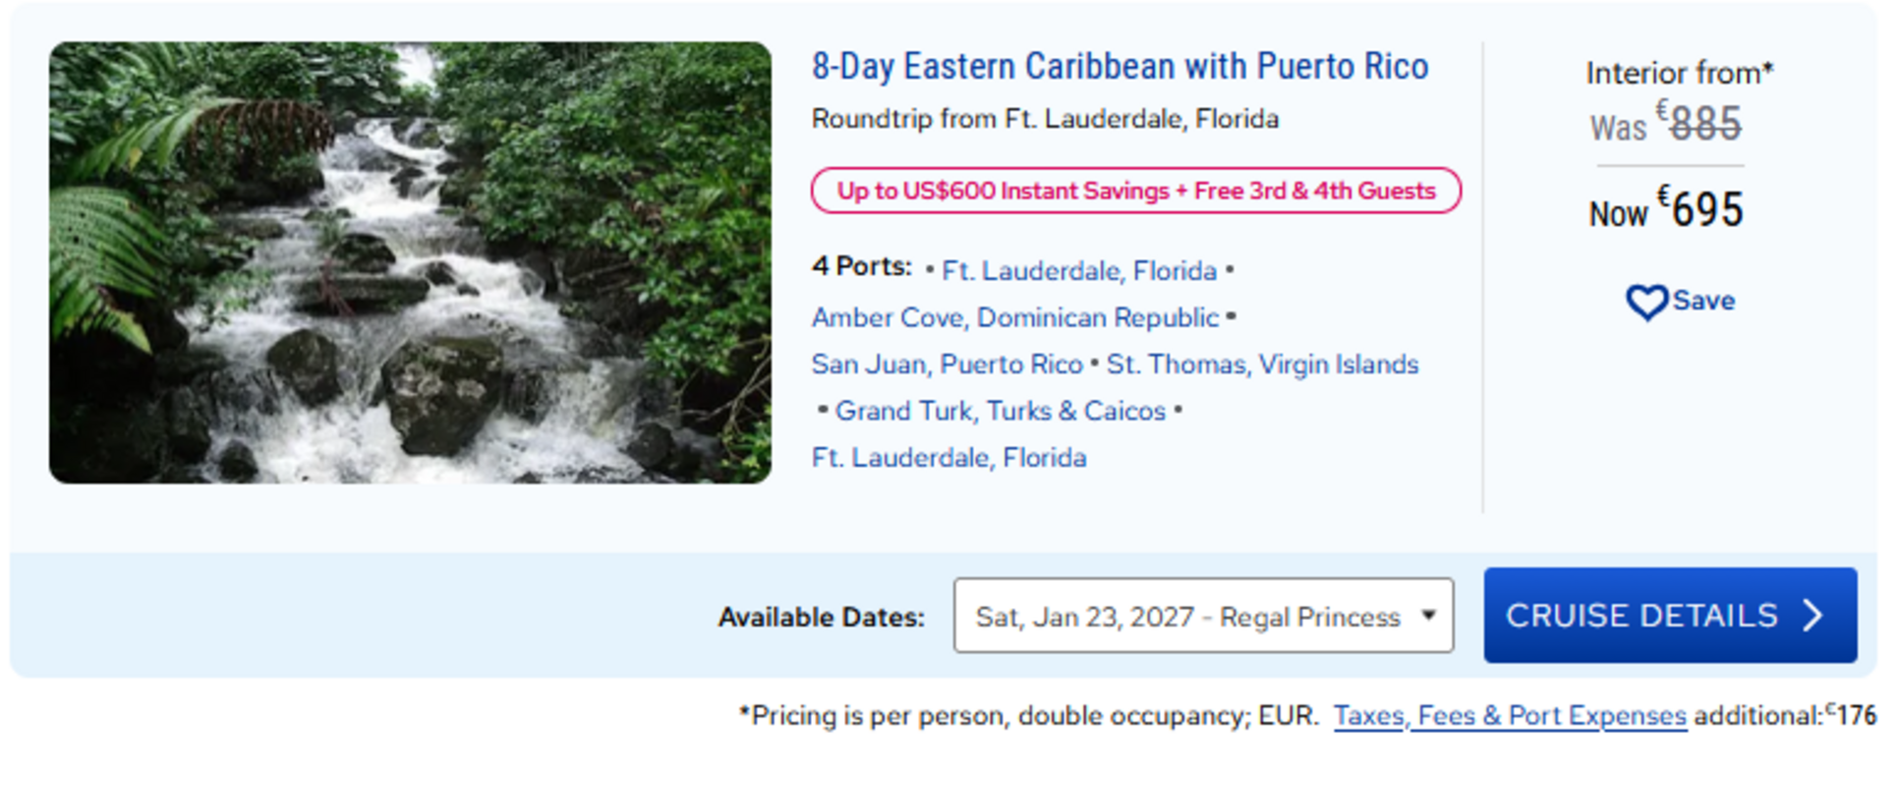
Task: Open the San Juan, Puerto Rico port link
Action: [947, 365]
